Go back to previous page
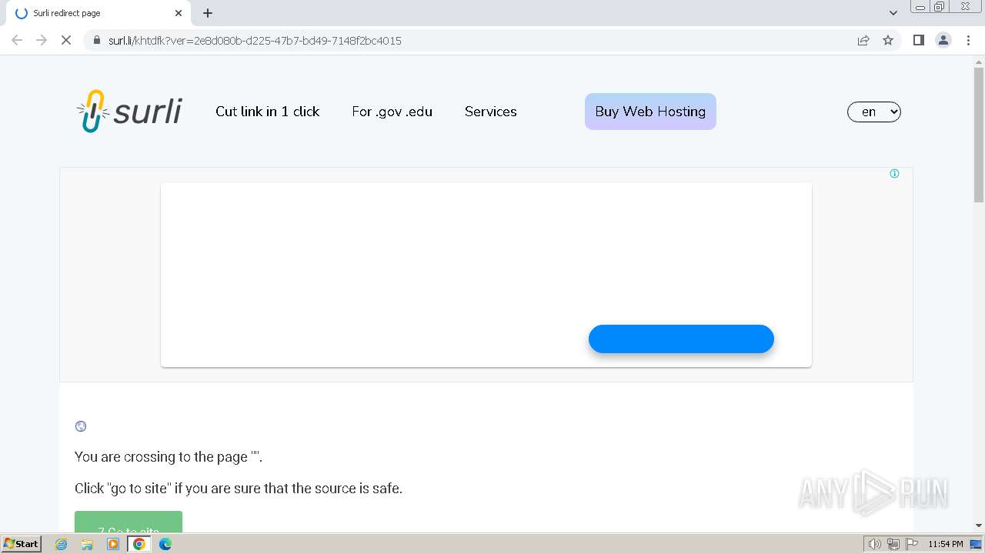985x554 pixels. [x=17, y=40]
